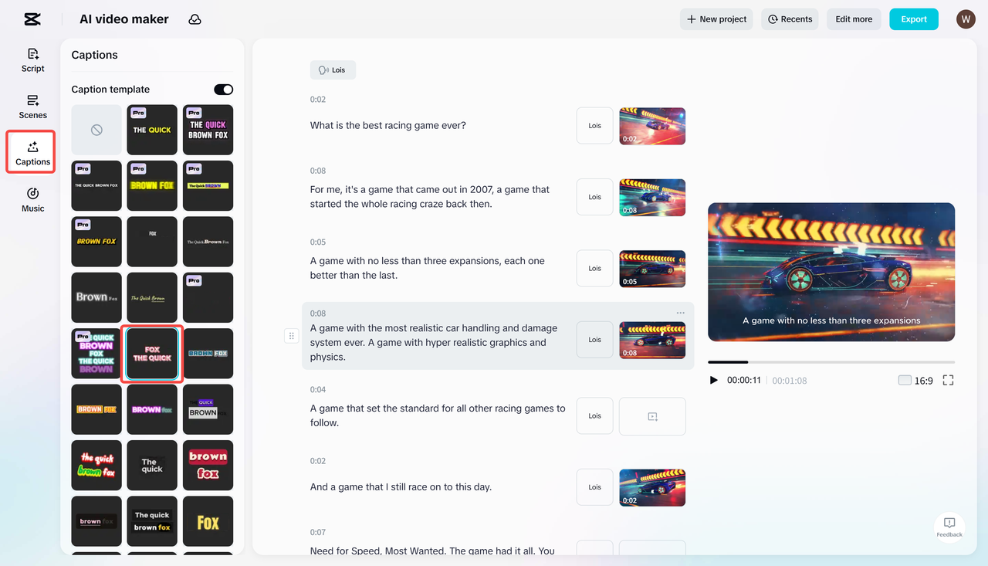
Task: Toggle the Caption template switch
Action: pyautogui.click(x=223, y=90)
